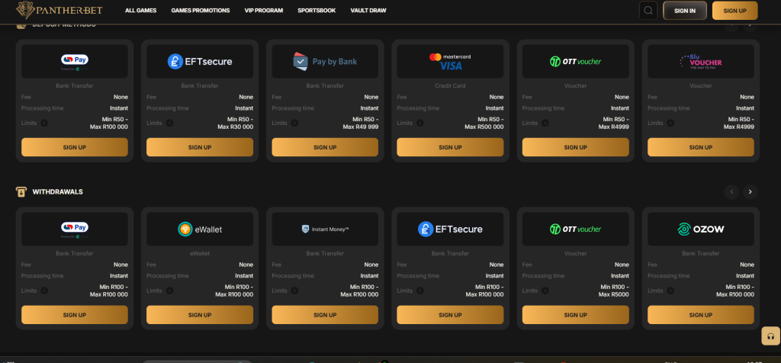Sign up via Credit Card deposit card
Screen dimensions: 781x363
[x=450, y=147]
